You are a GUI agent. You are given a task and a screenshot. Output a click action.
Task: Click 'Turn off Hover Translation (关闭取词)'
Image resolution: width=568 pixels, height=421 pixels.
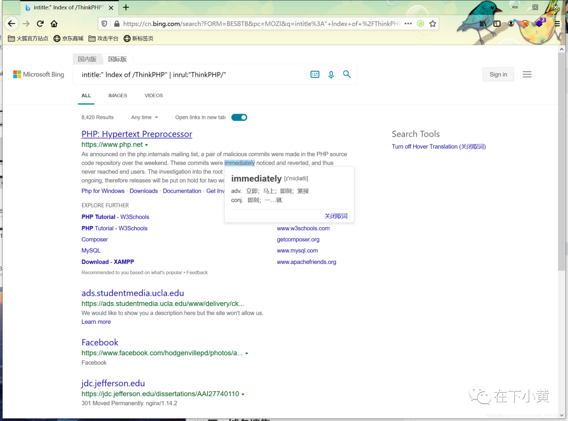coord(439,147)
